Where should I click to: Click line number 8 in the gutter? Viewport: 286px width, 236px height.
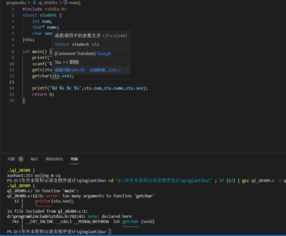click(x=13, y=52)
